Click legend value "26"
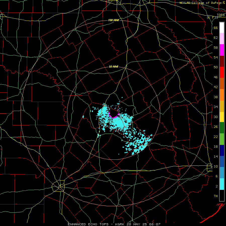 pyautogui.click(x=216, y=127)
